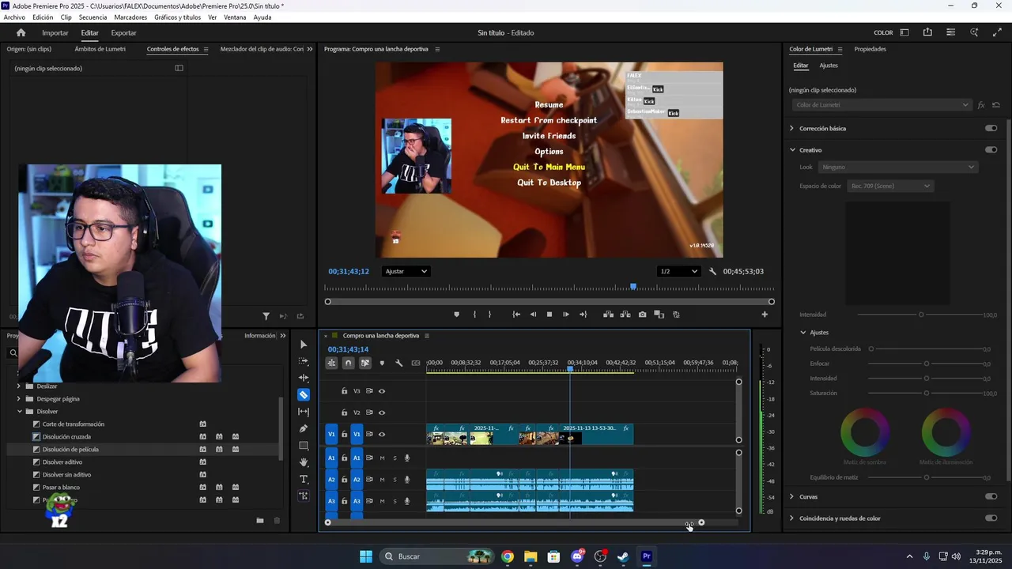Open the button editor plus icon
This screenshot has width=1012, height=569.
pyautogui.click(x=765, y=315)
